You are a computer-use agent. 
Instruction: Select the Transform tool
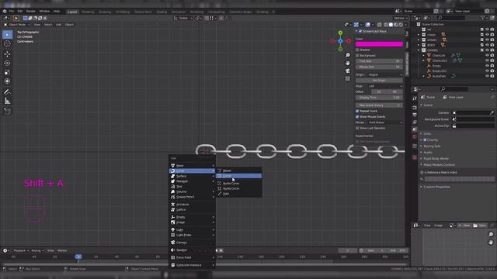click(7, 81)
